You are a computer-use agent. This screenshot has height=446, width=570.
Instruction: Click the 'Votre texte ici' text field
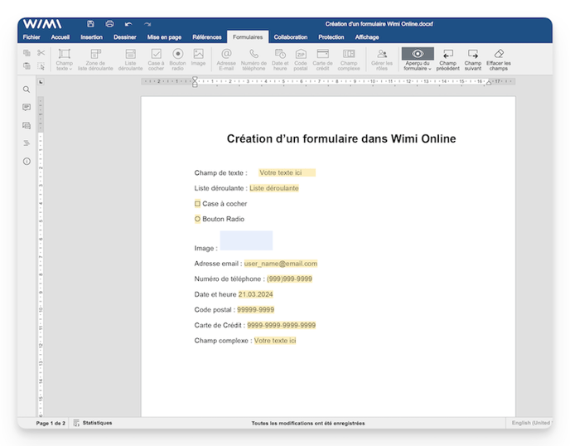(x=286, y=172)
